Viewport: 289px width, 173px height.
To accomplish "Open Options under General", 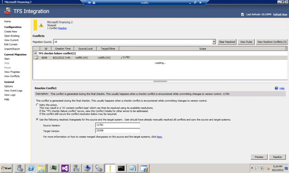I will pyautogui.click(x=9, y=86).
